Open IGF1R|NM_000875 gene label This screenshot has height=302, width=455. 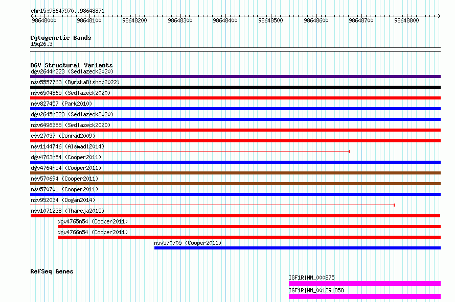[312, 278]
